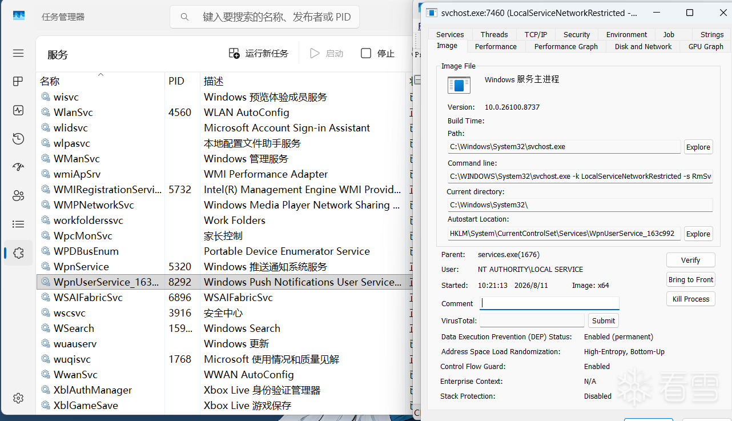
Task: Click the gear icon beside wlidsvc
Action: (46, 128)
